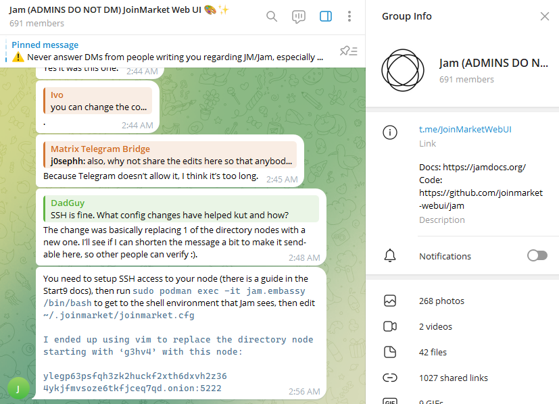Toggle the right sidebar panel icon
Image resolution: width=559 pixels, height=404 pixels.
coord(326,16)
